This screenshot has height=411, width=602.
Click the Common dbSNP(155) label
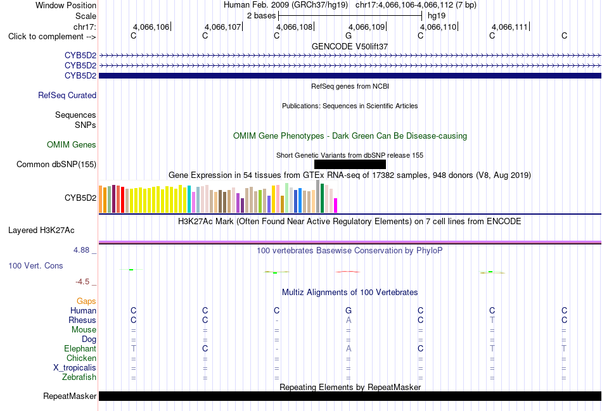tap(56, 164)
